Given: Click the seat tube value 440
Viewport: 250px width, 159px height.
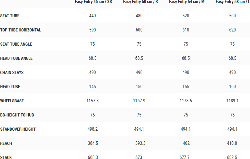Looking at the screenshot, I should tap(92, 16).
